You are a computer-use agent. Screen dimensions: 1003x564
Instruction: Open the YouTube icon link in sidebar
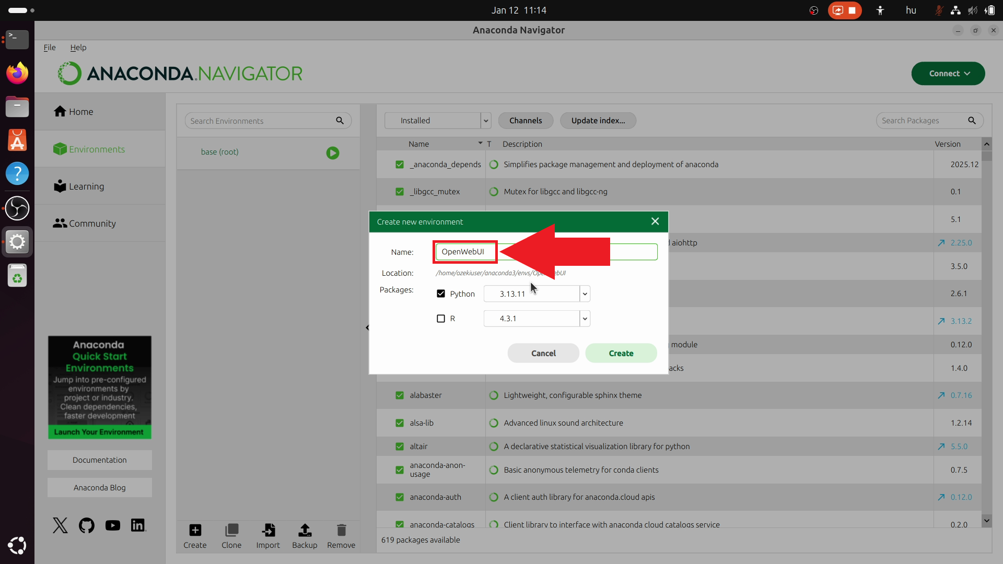coord(112,525)
